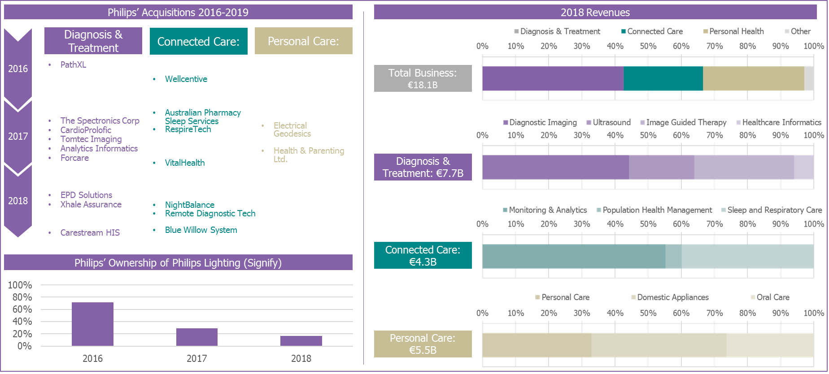Click Australian Pharmacy Sleep Services entry
Viewport: 829px width, 374px height.
point(203,116)
